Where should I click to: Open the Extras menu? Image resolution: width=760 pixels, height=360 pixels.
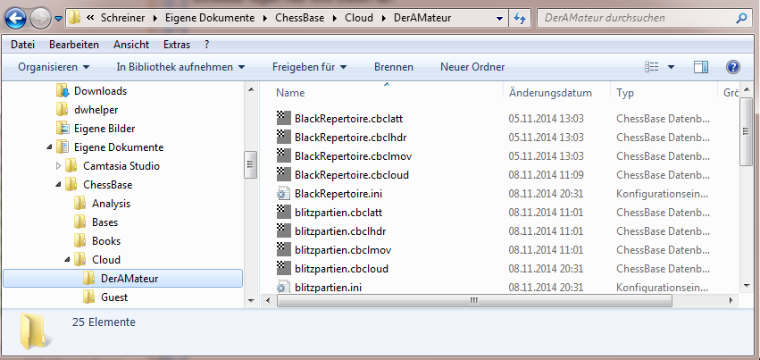177,45
